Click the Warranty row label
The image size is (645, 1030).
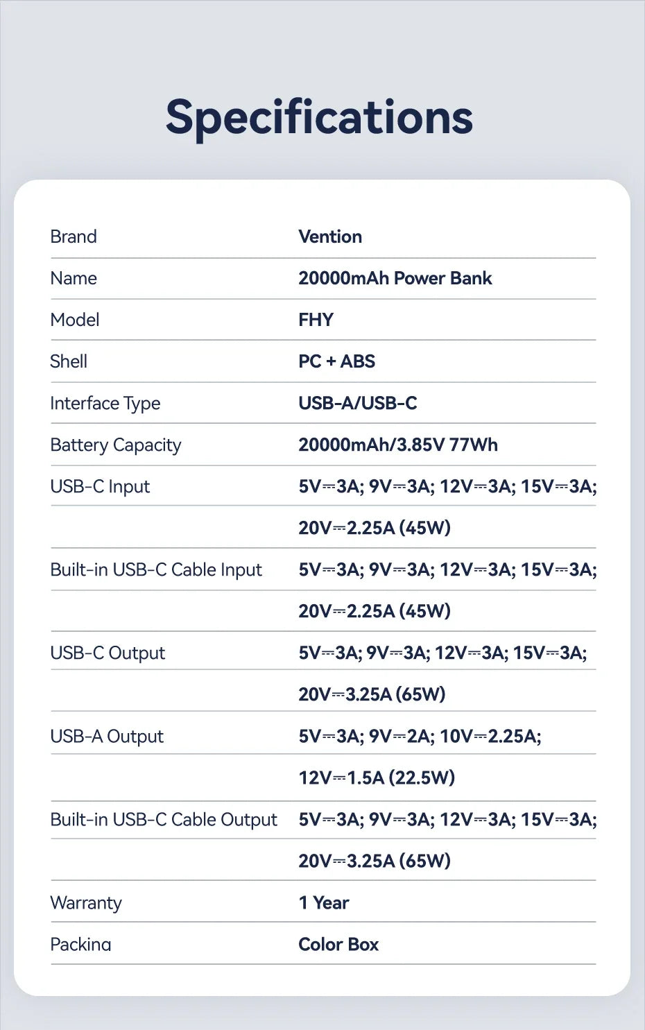tap(86, 902)
